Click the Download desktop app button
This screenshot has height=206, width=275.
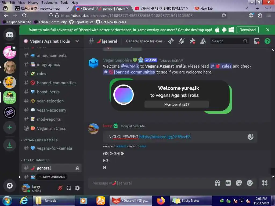247,30
